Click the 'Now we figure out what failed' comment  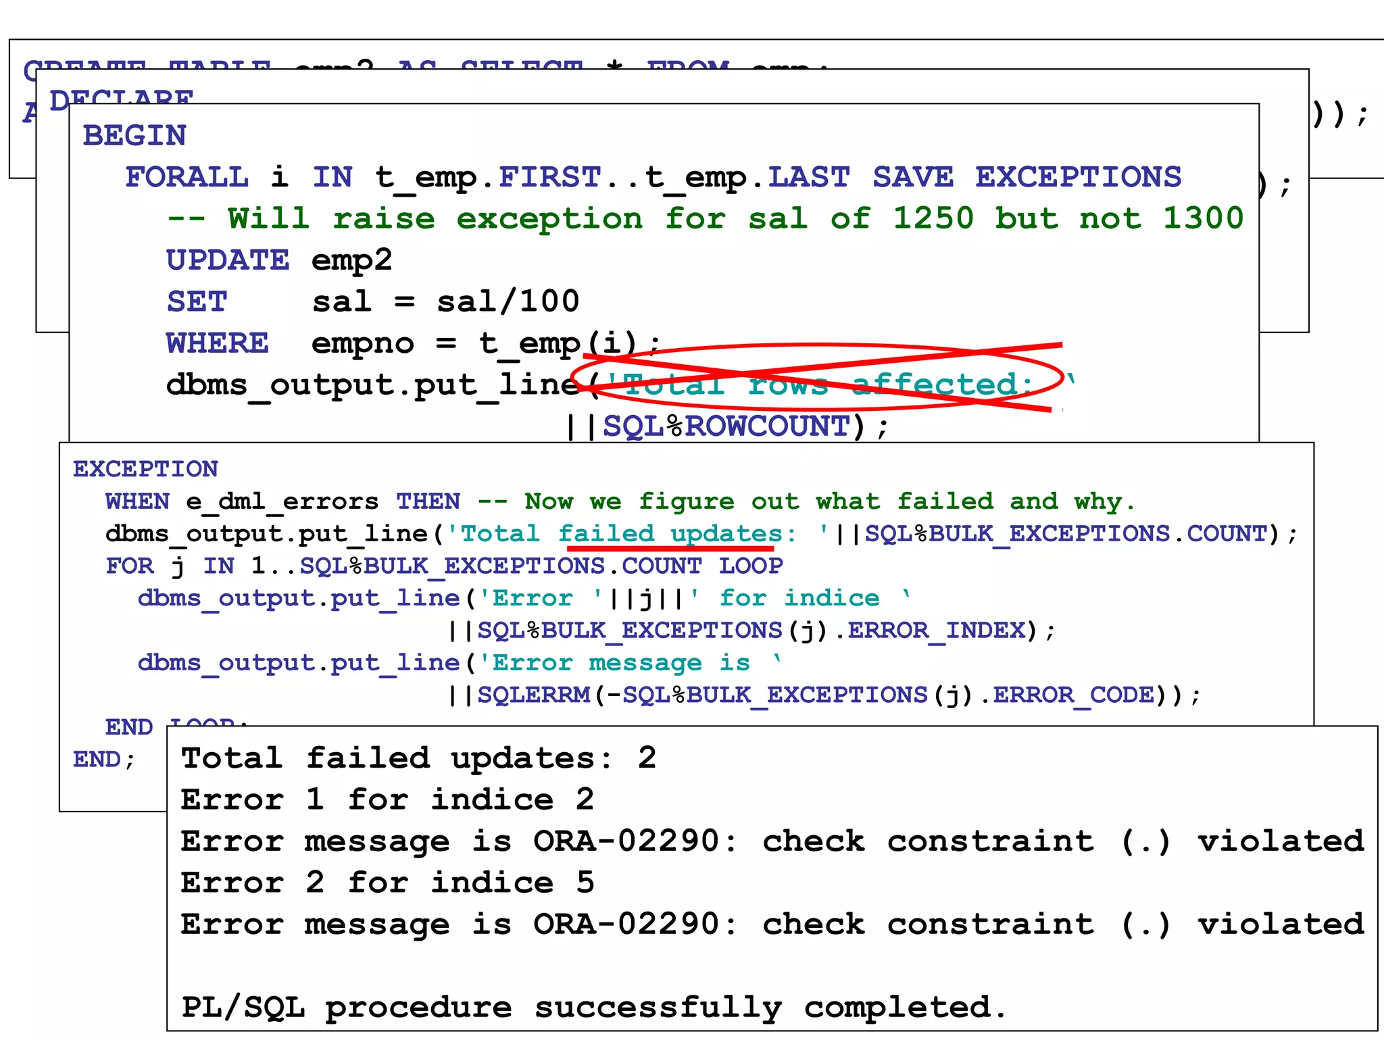click(x=806, y=501)
